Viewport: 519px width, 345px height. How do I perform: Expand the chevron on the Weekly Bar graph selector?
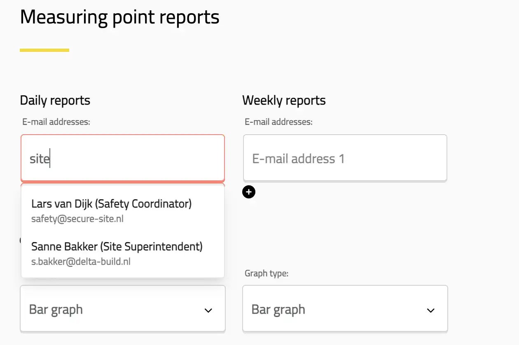430,310
